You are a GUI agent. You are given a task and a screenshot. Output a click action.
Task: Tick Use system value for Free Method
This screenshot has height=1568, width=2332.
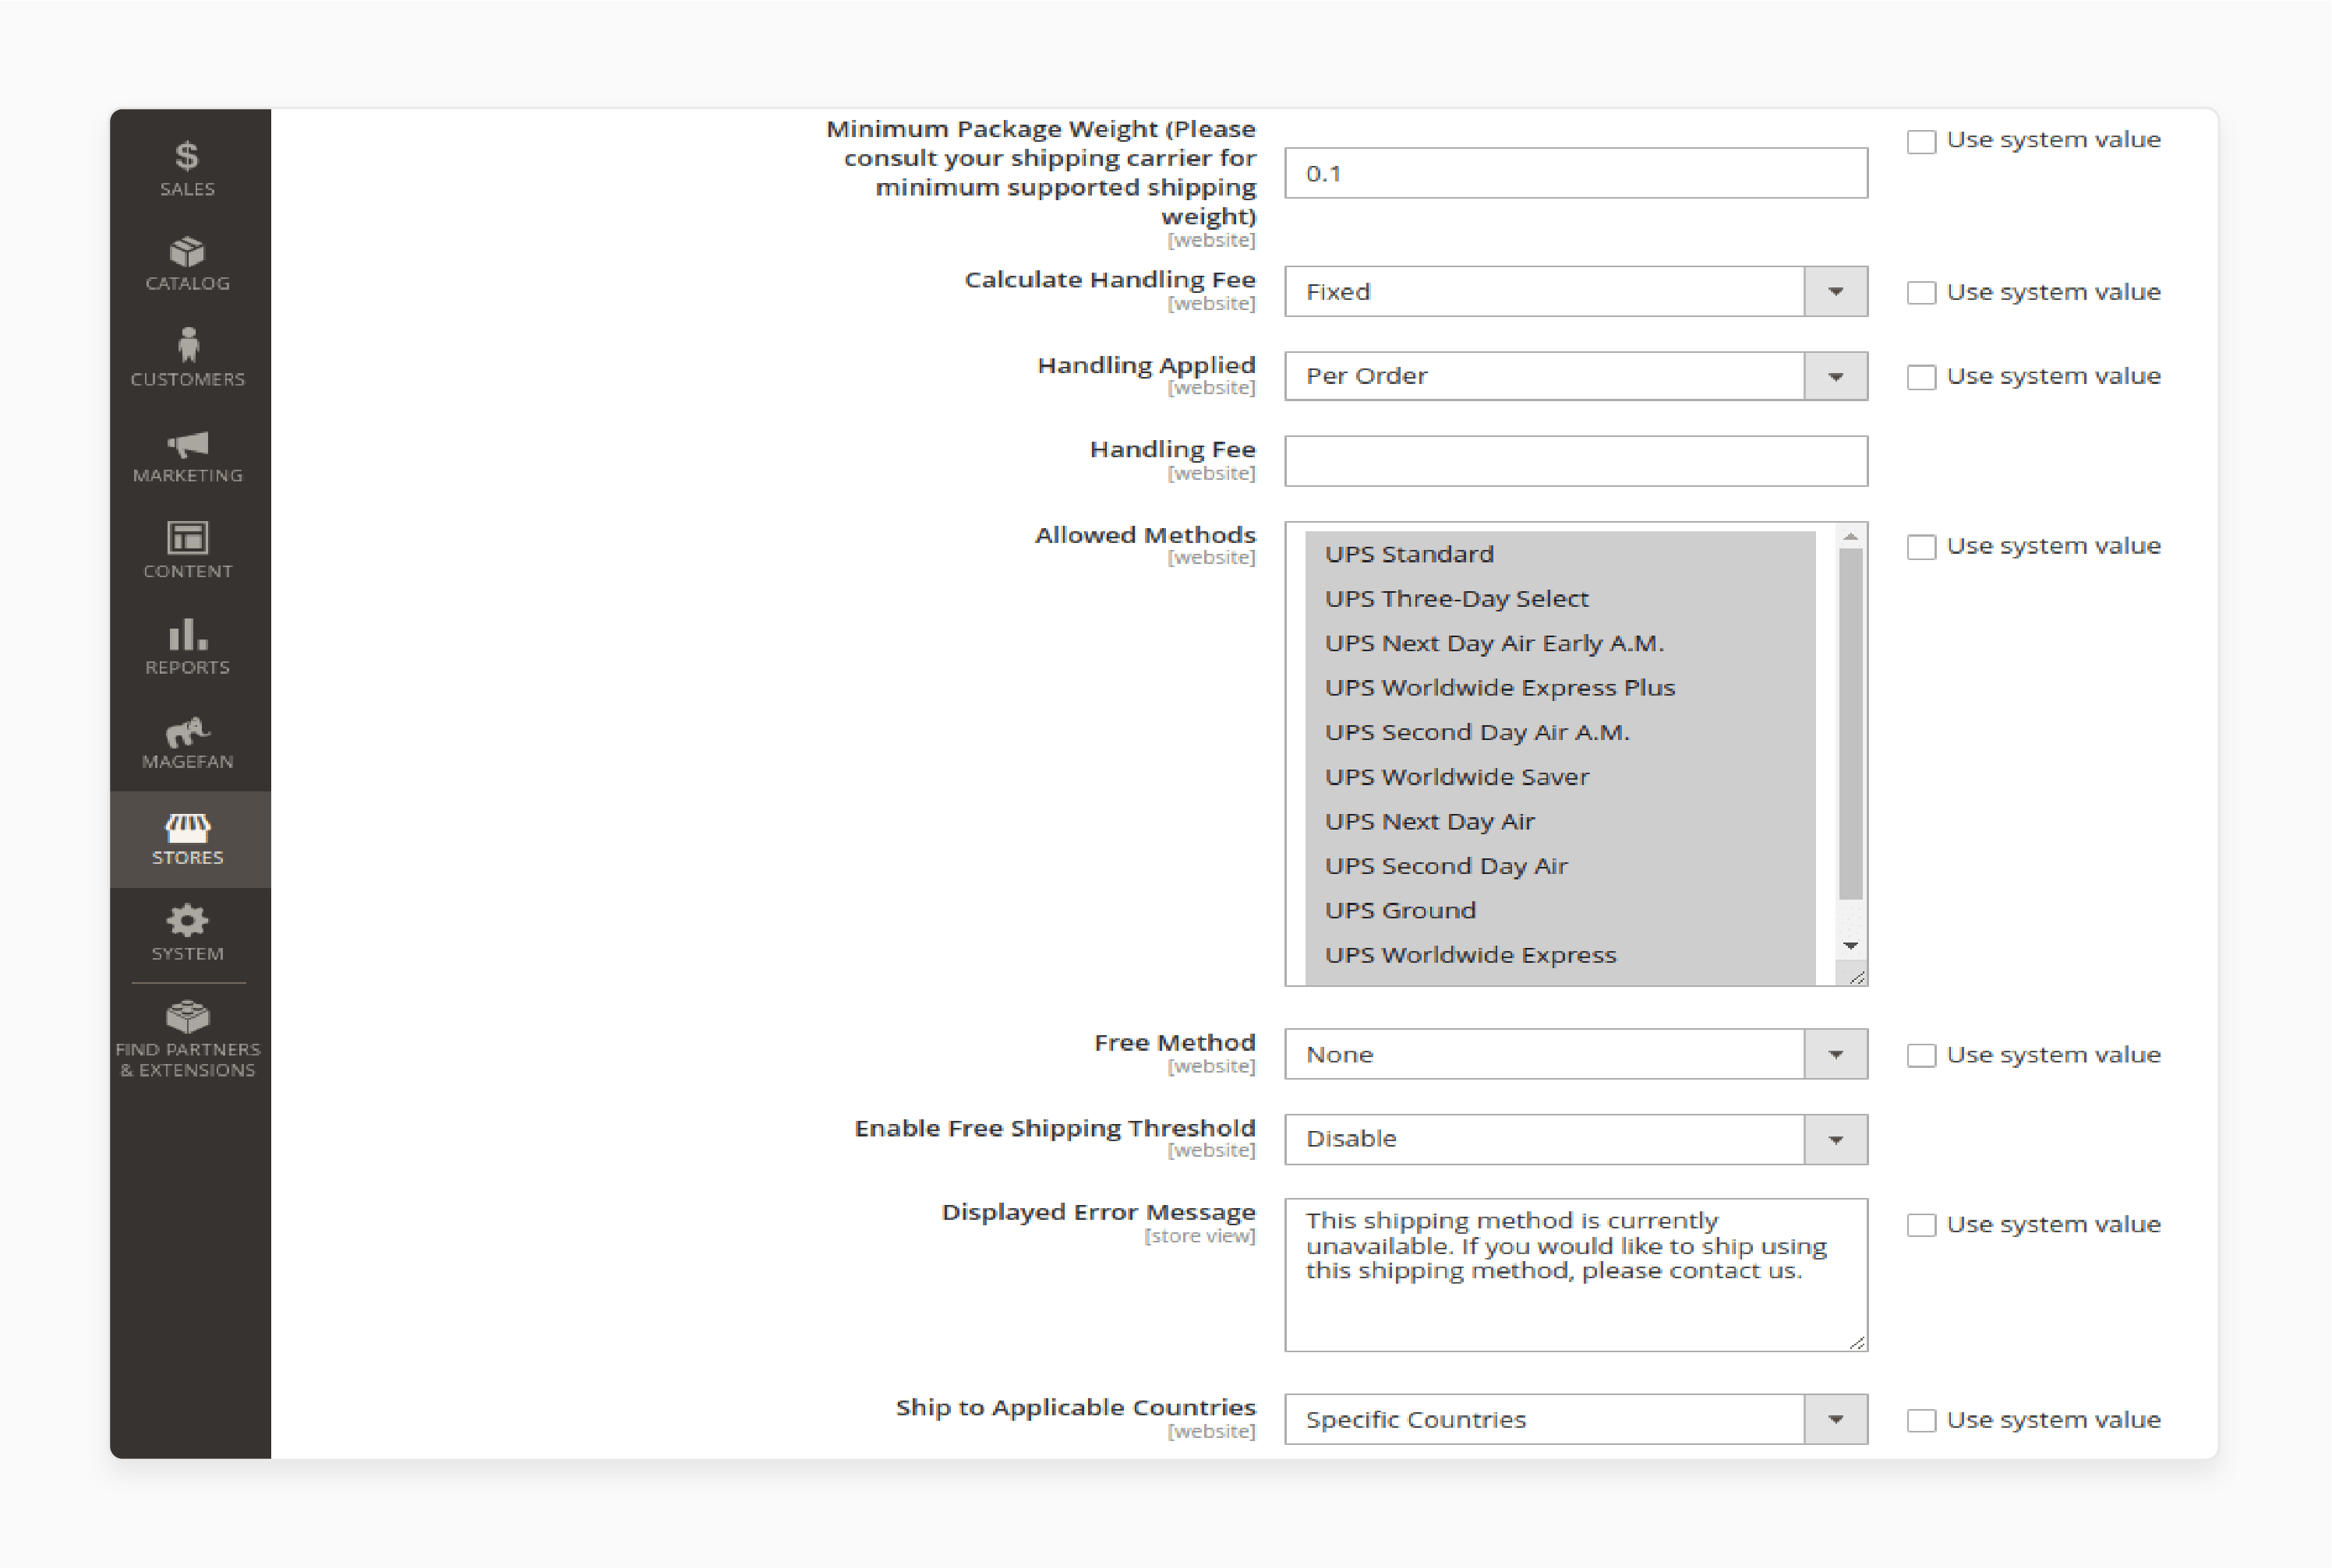(1920, 1055)
